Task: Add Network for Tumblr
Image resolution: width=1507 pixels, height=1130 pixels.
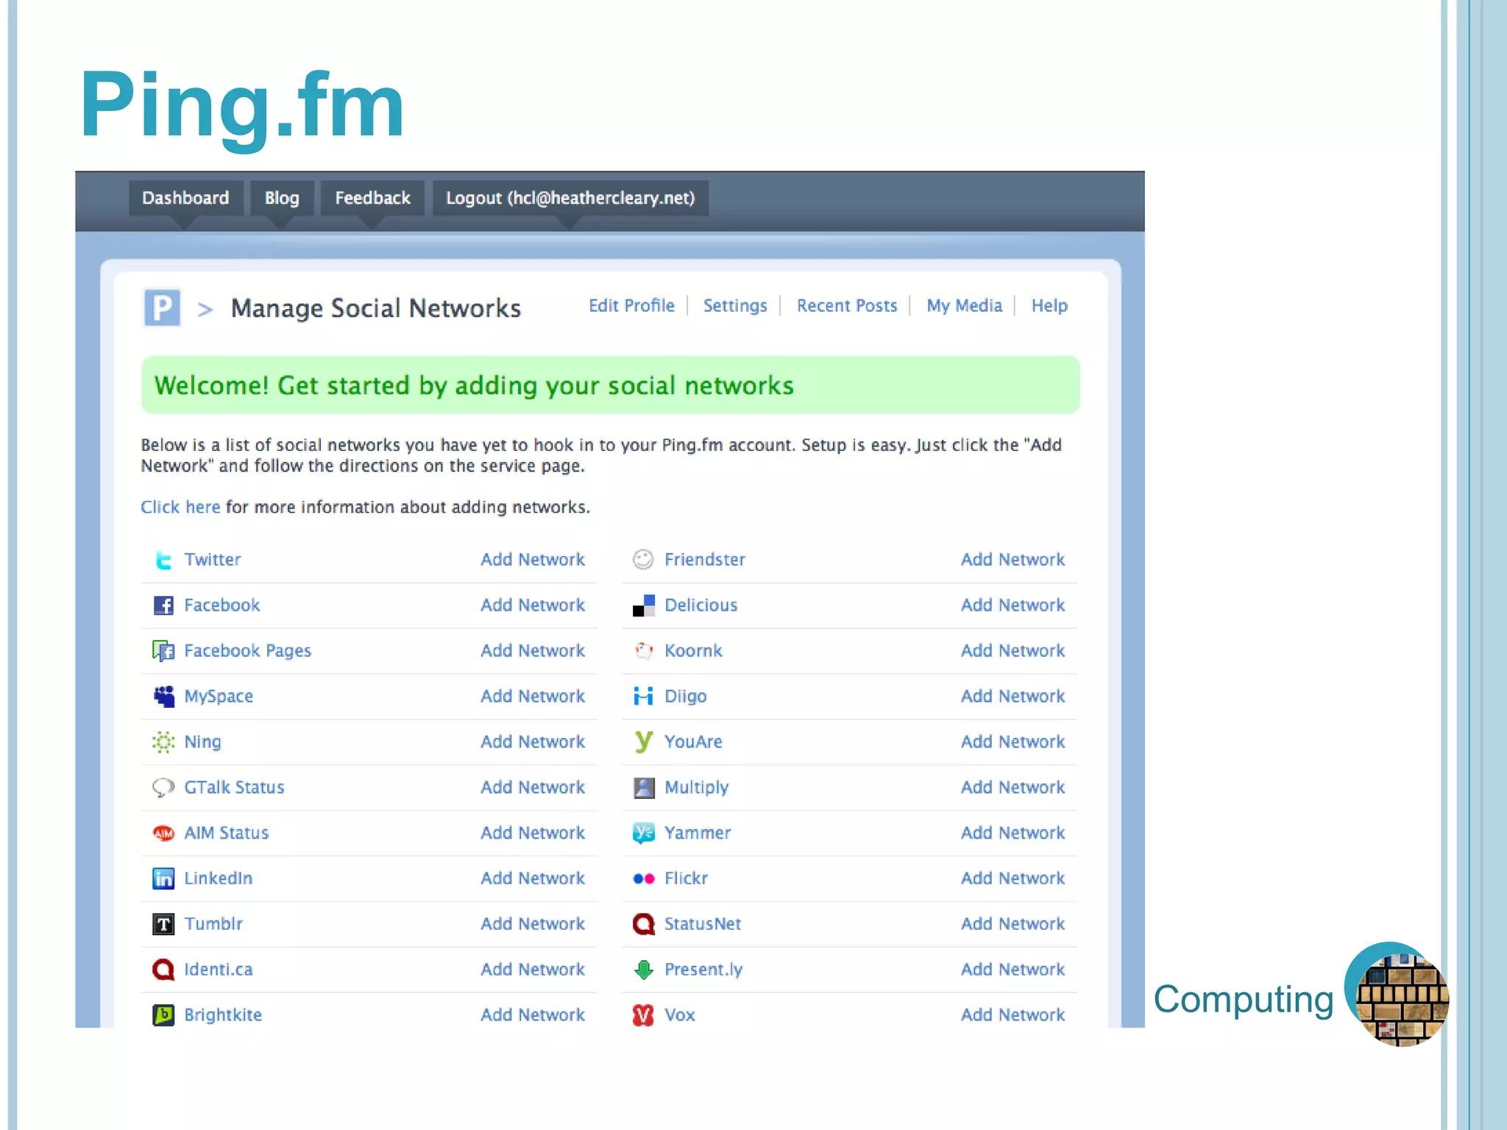Action: coord(533,924)
